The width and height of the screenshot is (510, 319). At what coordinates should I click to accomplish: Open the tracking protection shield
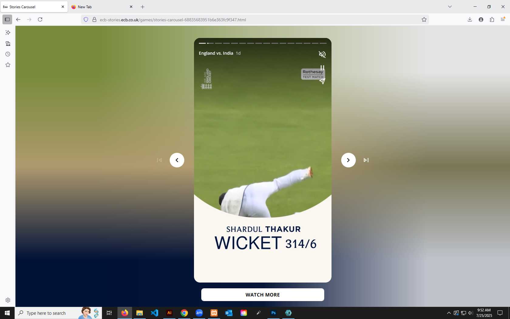[86, 19]
